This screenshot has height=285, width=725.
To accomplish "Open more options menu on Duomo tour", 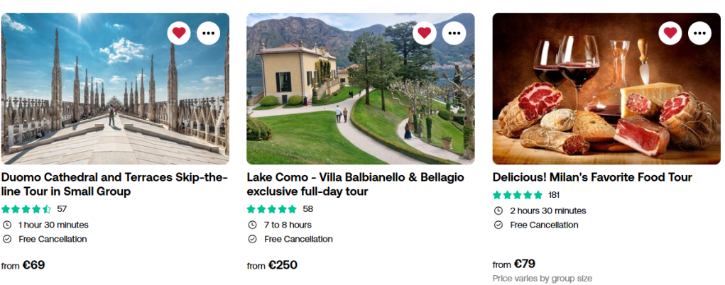I will click(208, 33).
